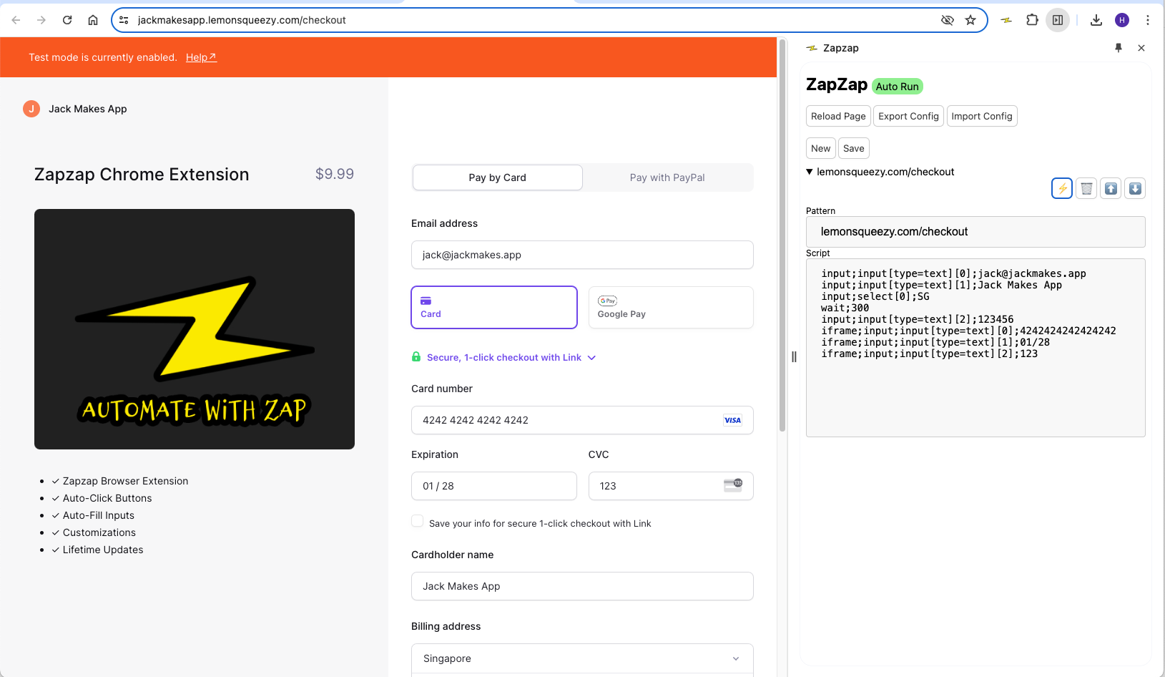Pin the Zapzap side panel
Viewport: 1165px width, 677px height.
click(x=1119, y=48)
